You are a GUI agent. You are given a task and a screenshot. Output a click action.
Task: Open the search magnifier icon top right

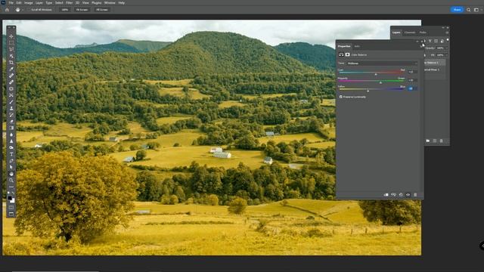(x=469, y=10)
